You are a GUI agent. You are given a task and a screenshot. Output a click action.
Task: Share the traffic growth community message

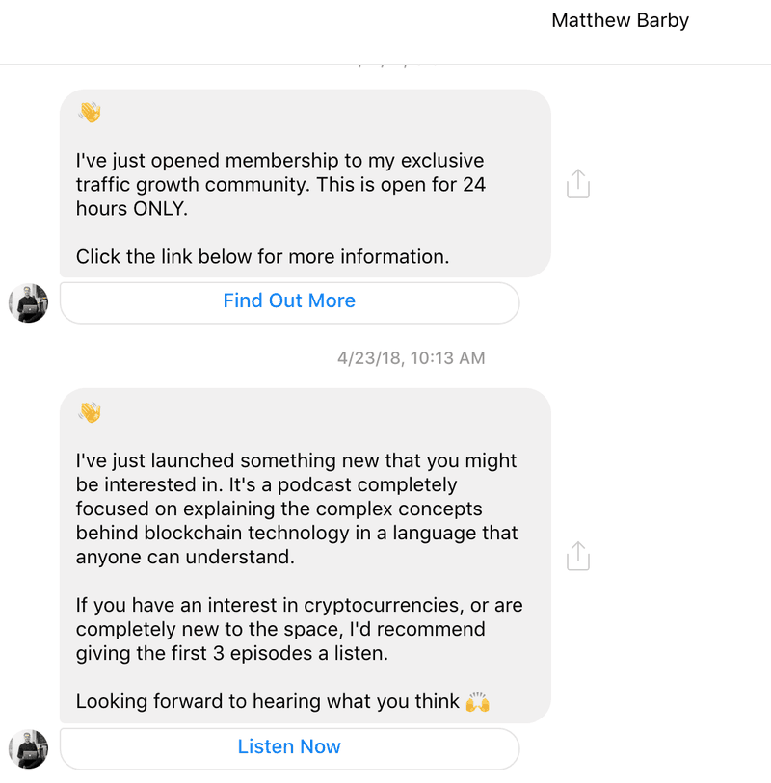(577, 184)
